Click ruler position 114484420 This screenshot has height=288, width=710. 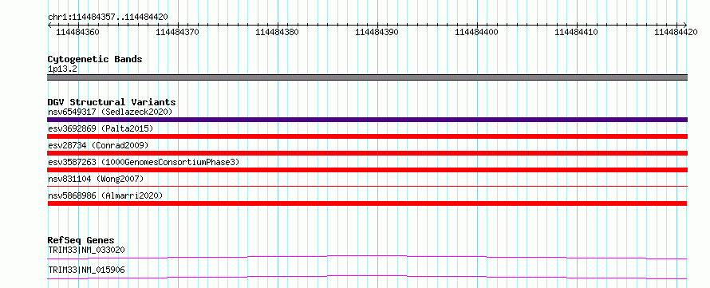[x=676, y=32]
